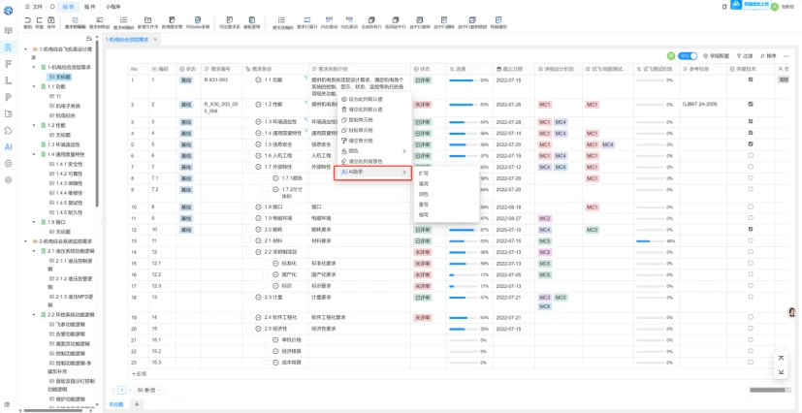Click the 排序 sort button

click(768, 55)
